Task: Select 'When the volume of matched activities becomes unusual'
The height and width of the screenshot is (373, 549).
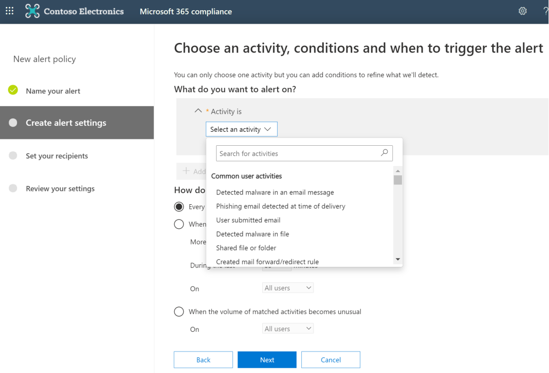Action: pos(179,311)
